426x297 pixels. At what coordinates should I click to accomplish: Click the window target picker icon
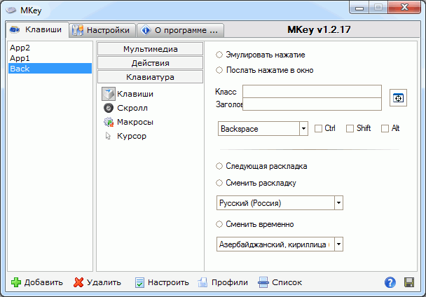(398, 97)
